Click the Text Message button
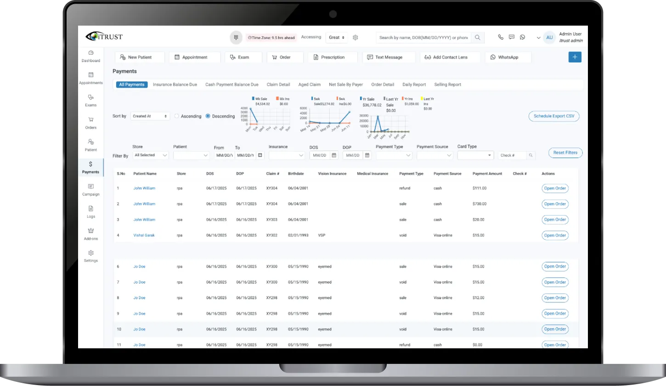The width and height of the screenshot is (666, 386). 389,57
